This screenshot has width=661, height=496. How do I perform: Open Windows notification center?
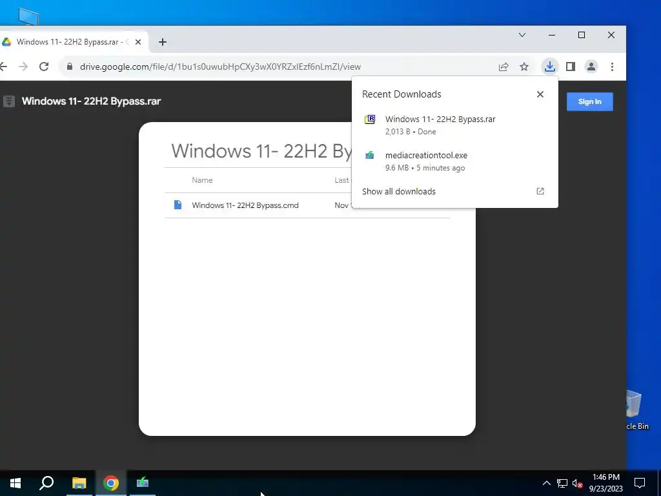pyautogui.click(x=640, y=483)
